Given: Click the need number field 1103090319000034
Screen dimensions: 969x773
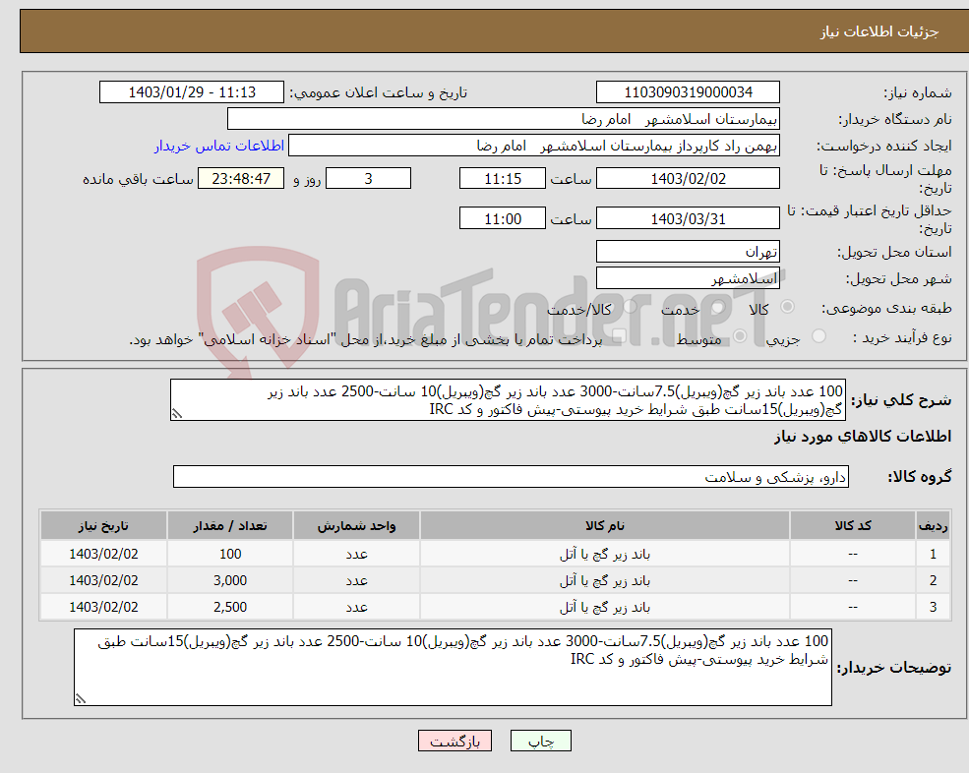Looking at the screenshot, I should tap(688, 92).
